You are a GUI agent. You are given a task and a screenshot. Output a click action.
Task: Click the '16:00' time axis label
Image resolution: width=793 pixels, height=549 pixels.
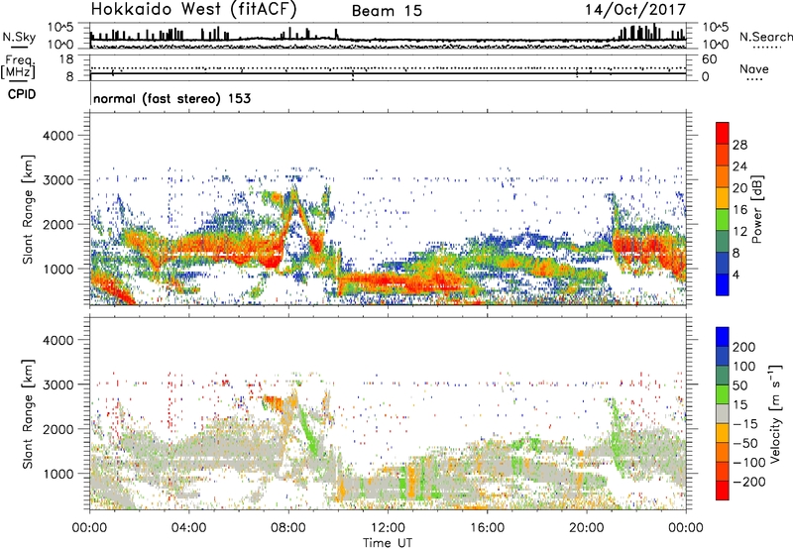point(487,528)
